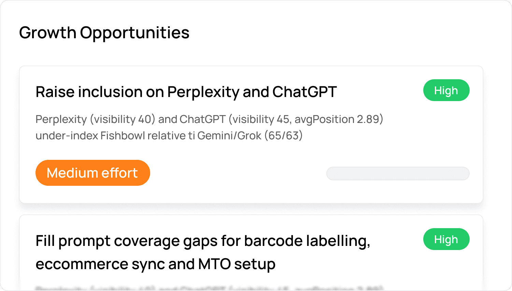
Task: Click the eccommerce sync and MTO setup line
Action: pyautogui.click(x=155, y=264)
